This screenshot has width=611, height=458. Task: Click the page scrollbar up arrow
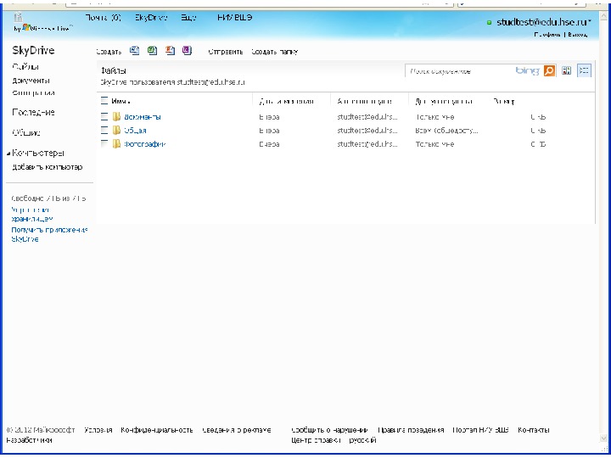point(604,15)
